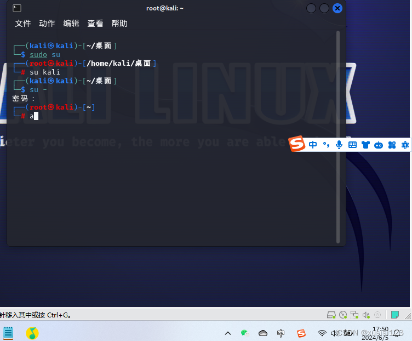Open the notepad app in the Windows taskbar
This screenshot has height=341, width=412.
pos(8,333)
